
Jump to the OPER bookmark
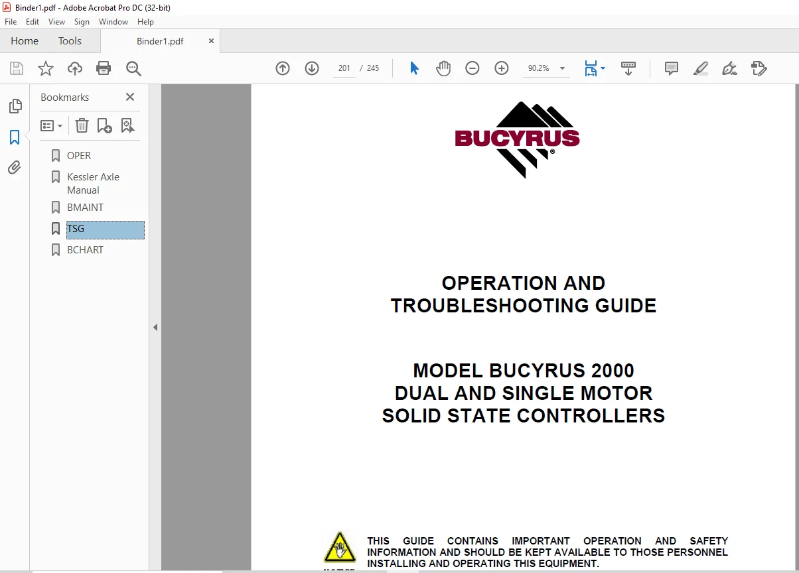pos(79,156)
